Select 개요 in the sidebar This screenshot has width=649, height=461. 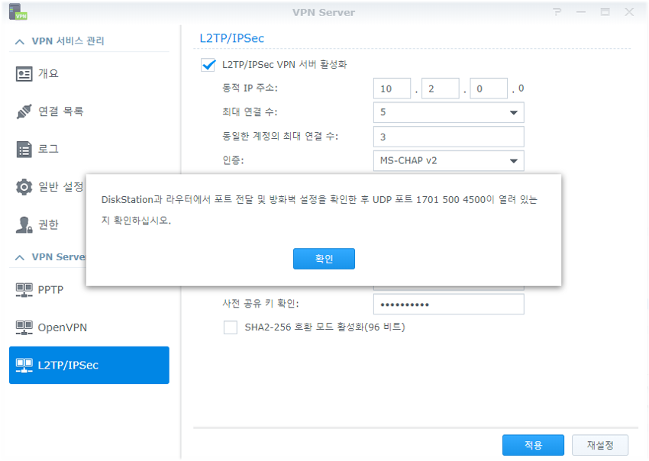pos(89,74)
